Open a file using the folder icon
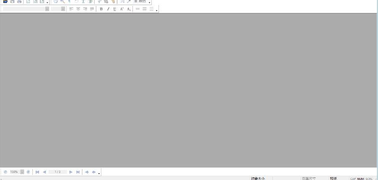Image resolution: width=378 pixels, height=180 pixels. point(5,1)
